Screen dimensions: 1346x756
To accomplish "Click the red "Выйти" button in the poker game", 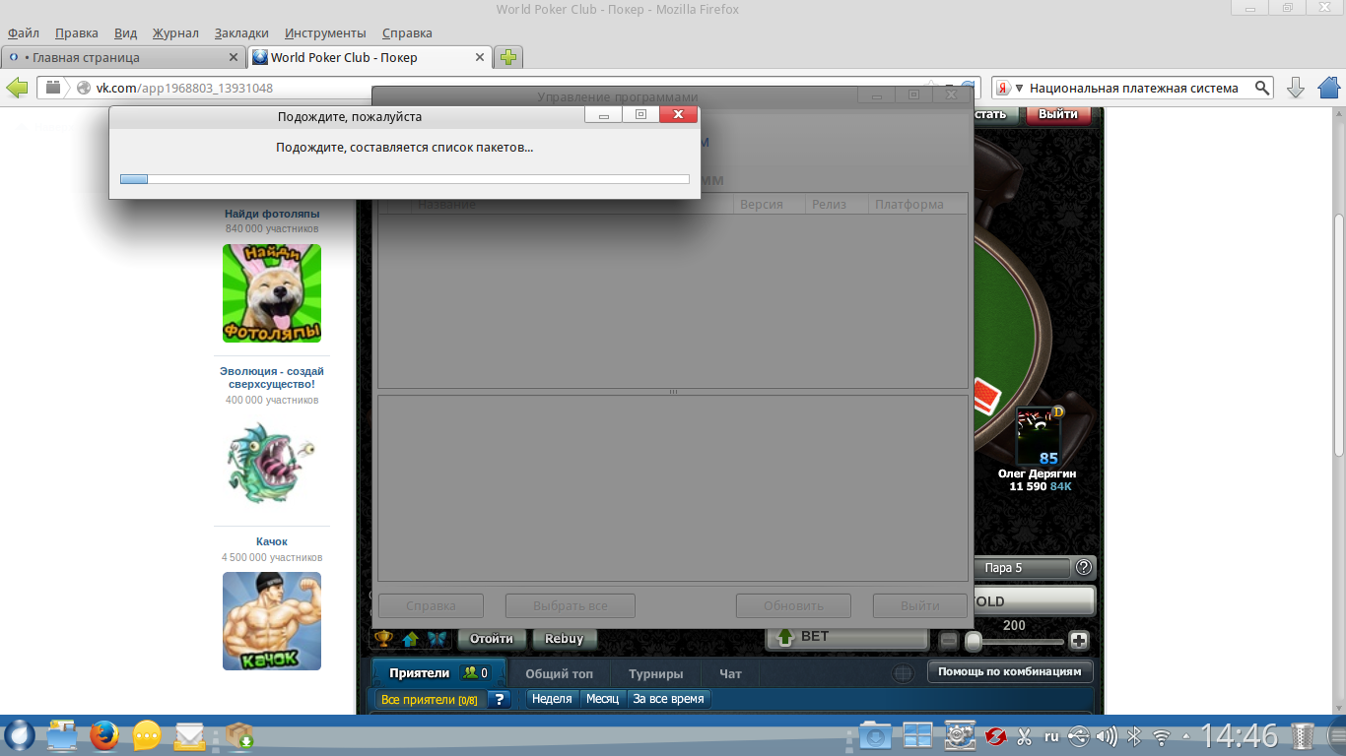I will 1059,114.
